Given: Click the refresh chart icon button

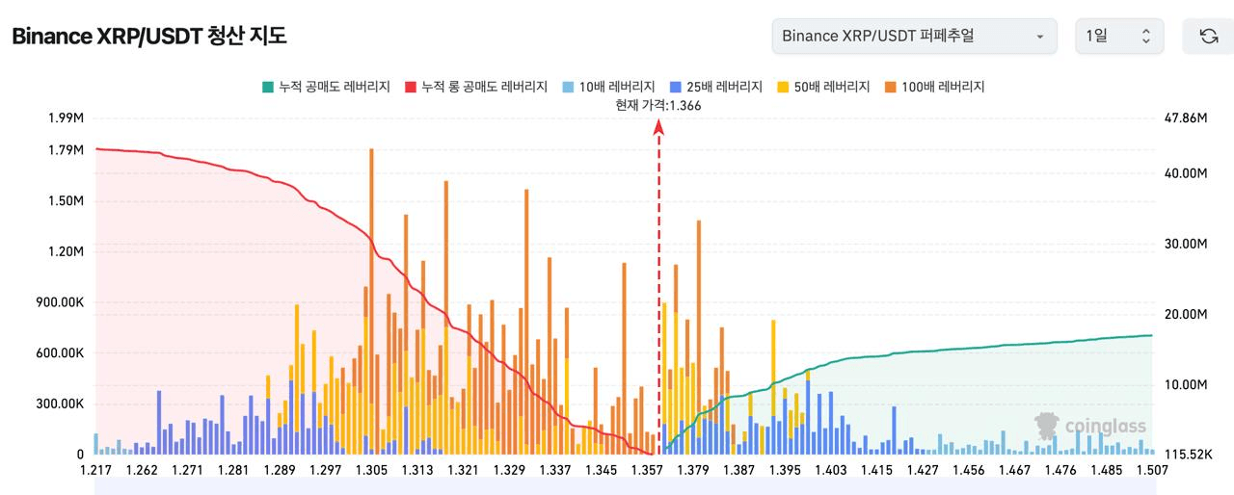Looking at the screenshot, I should tap(1208, 37).
